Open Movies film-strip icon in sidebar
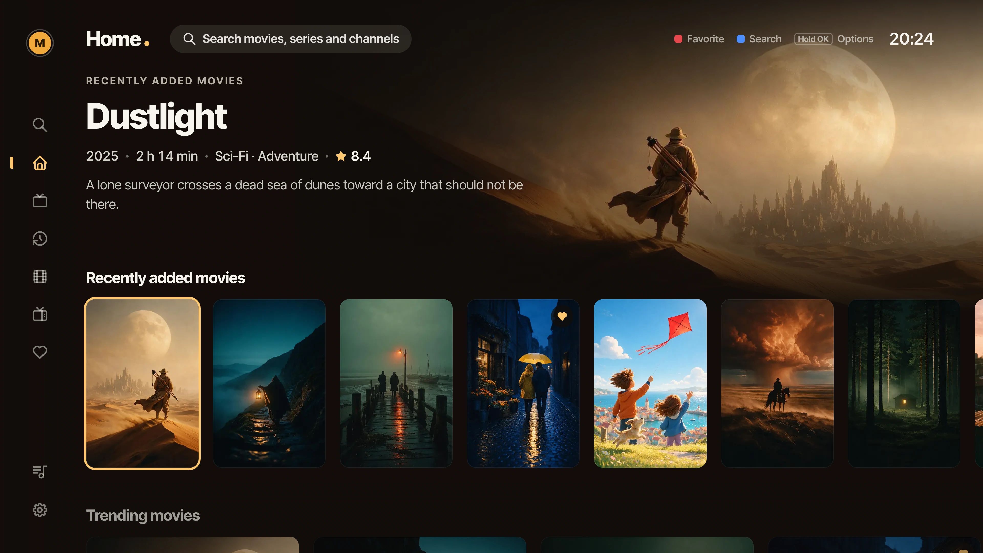 pos(40,276)
